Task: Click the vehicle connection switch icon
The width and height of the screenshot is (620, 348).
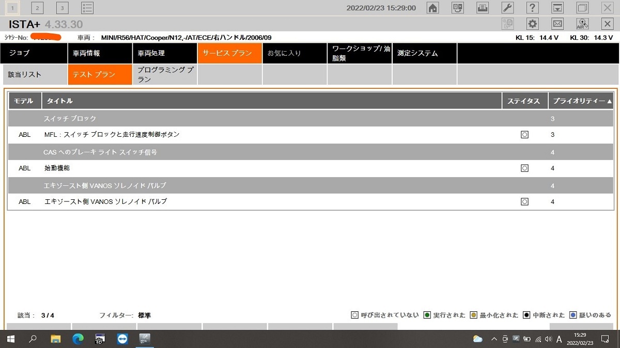Action: click(457, 8)
